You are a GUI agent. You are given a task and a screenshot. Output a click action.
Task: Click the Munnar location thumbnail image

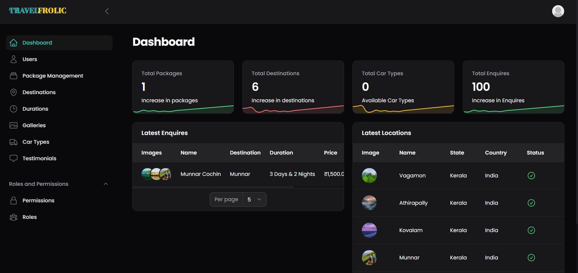369,257
